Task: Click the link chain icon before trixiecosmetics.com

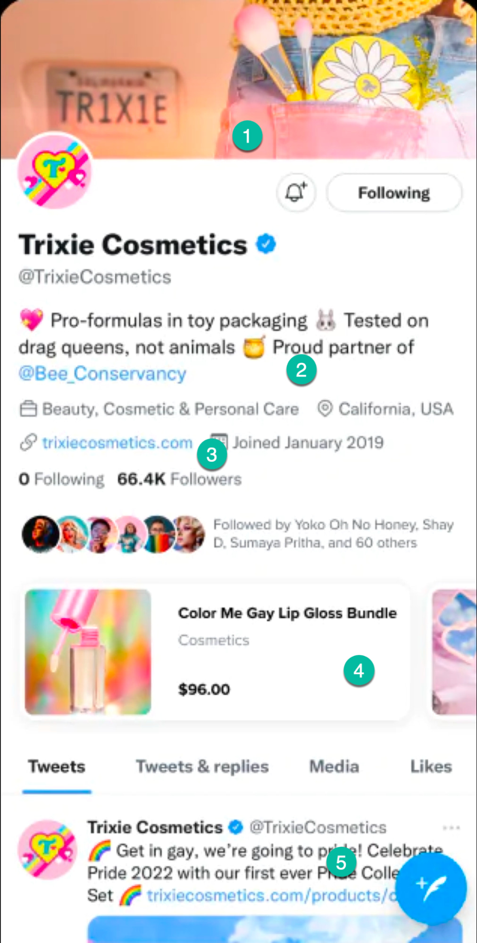Action: click(28, 442)
